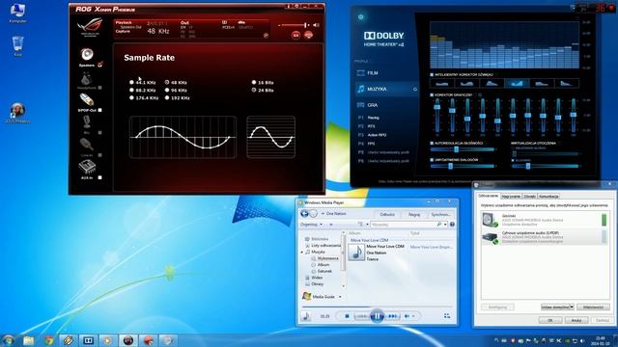Select FILM profile in Dolby
This screenshot has height=347, width=618.
point(373,73)
